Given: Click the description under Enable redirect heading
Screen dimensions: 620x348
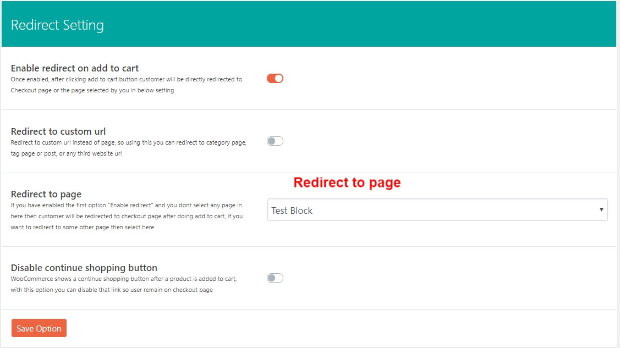Looking at the screenshot, I should [126, 85].
